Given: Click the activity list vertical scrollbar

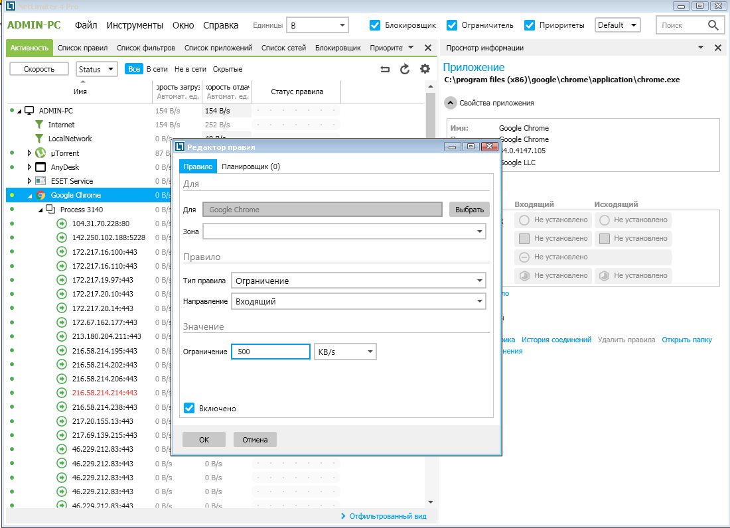Looking at the screenshot, I should [430, 295].
